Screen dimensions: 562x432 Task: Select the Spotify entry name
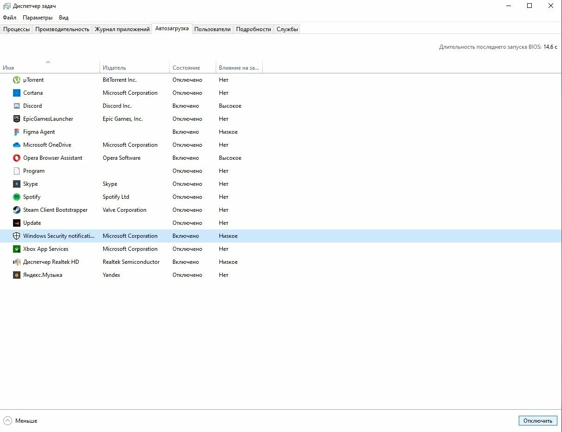32,197
